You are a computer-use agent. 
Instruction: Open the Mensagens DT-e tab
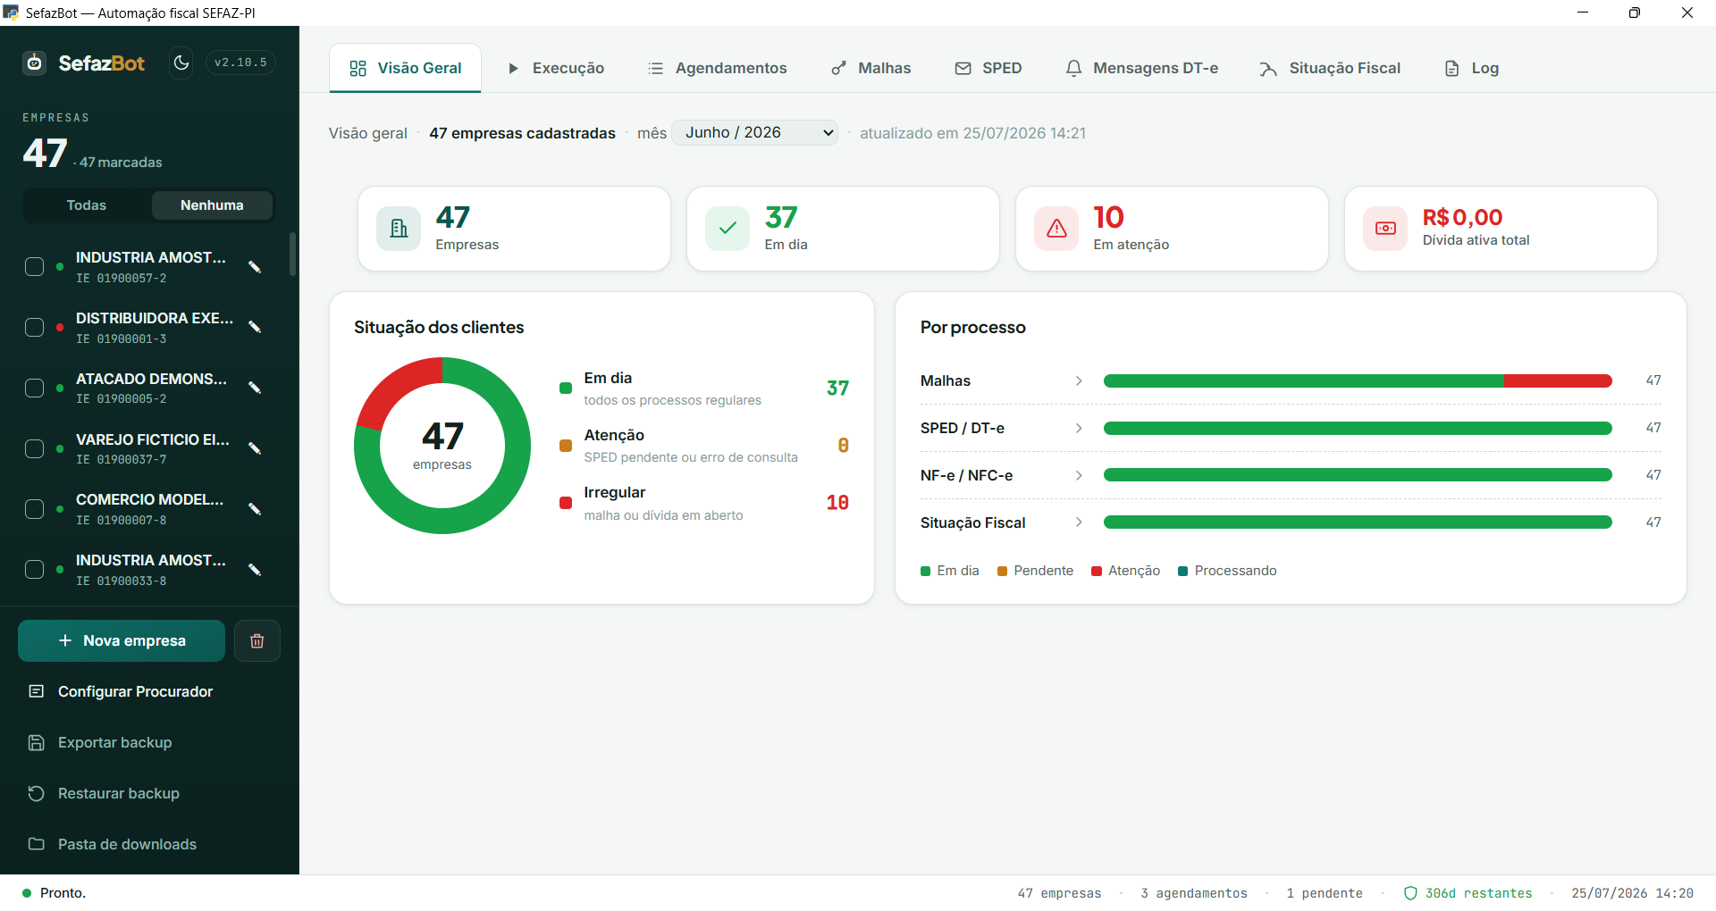pos(1141,68)
